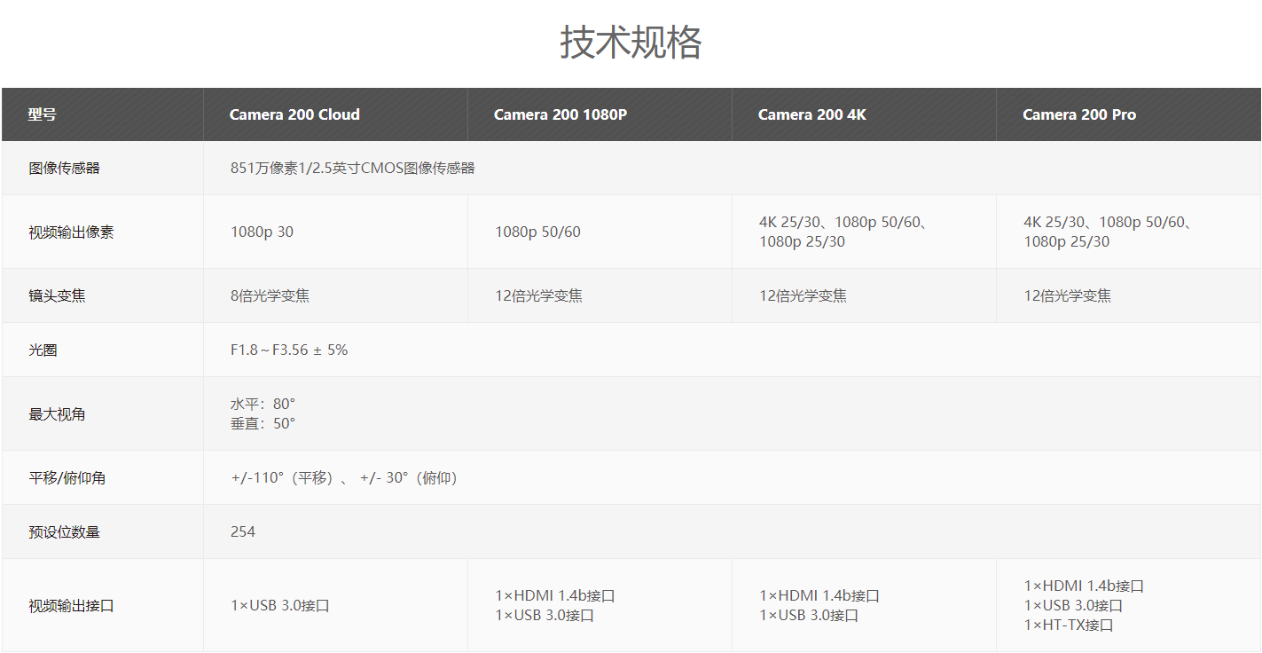Click the 最大视角 row label

(x=57, y=414)
